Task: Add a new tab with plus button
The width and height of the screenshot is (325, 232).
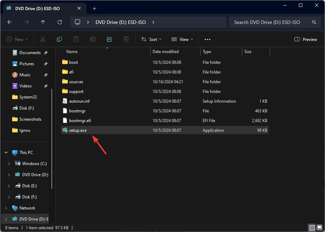Action: [94, 8]
